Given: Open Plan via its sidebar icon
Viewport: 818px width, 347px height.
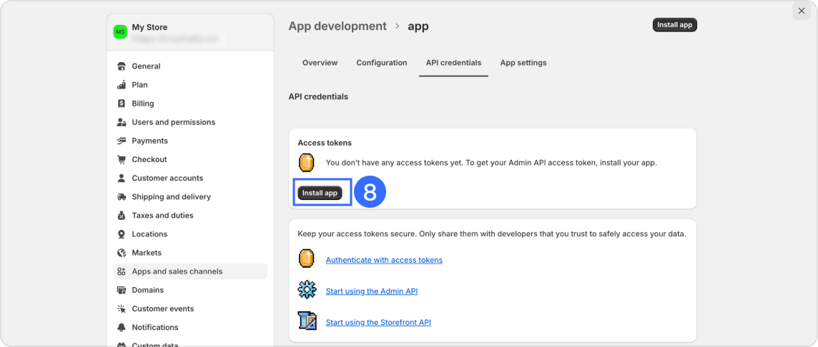Looking at the screenshot, I should pos(122,85).
